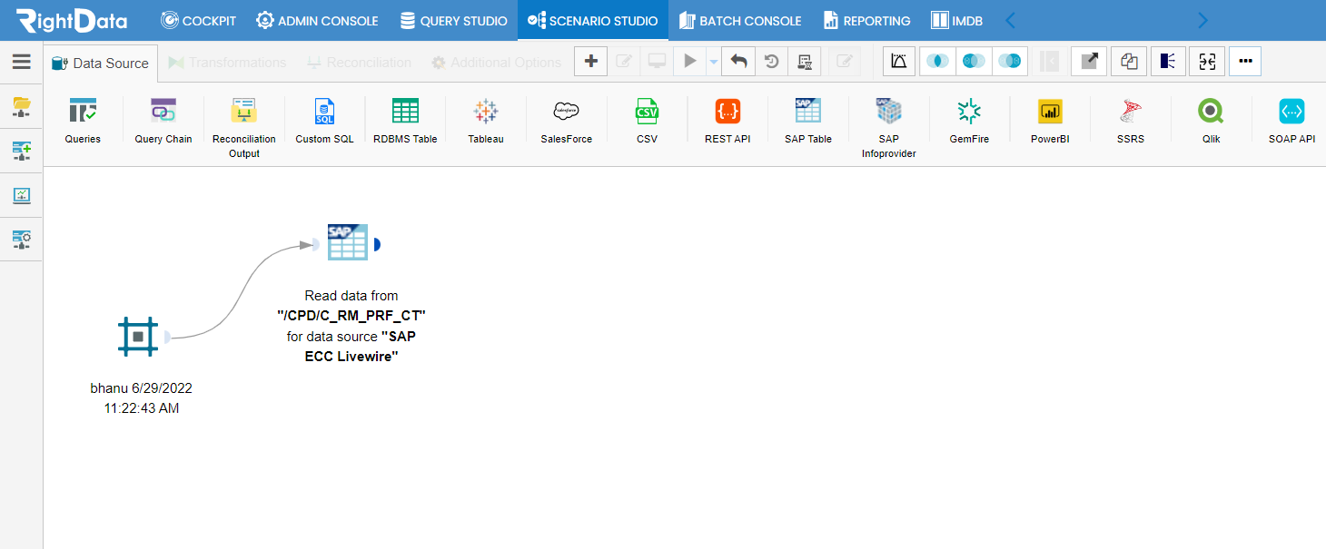The image size is (1326, 549).
Task: Select the Qlik data source
Action: click(x=1211, y=121)
